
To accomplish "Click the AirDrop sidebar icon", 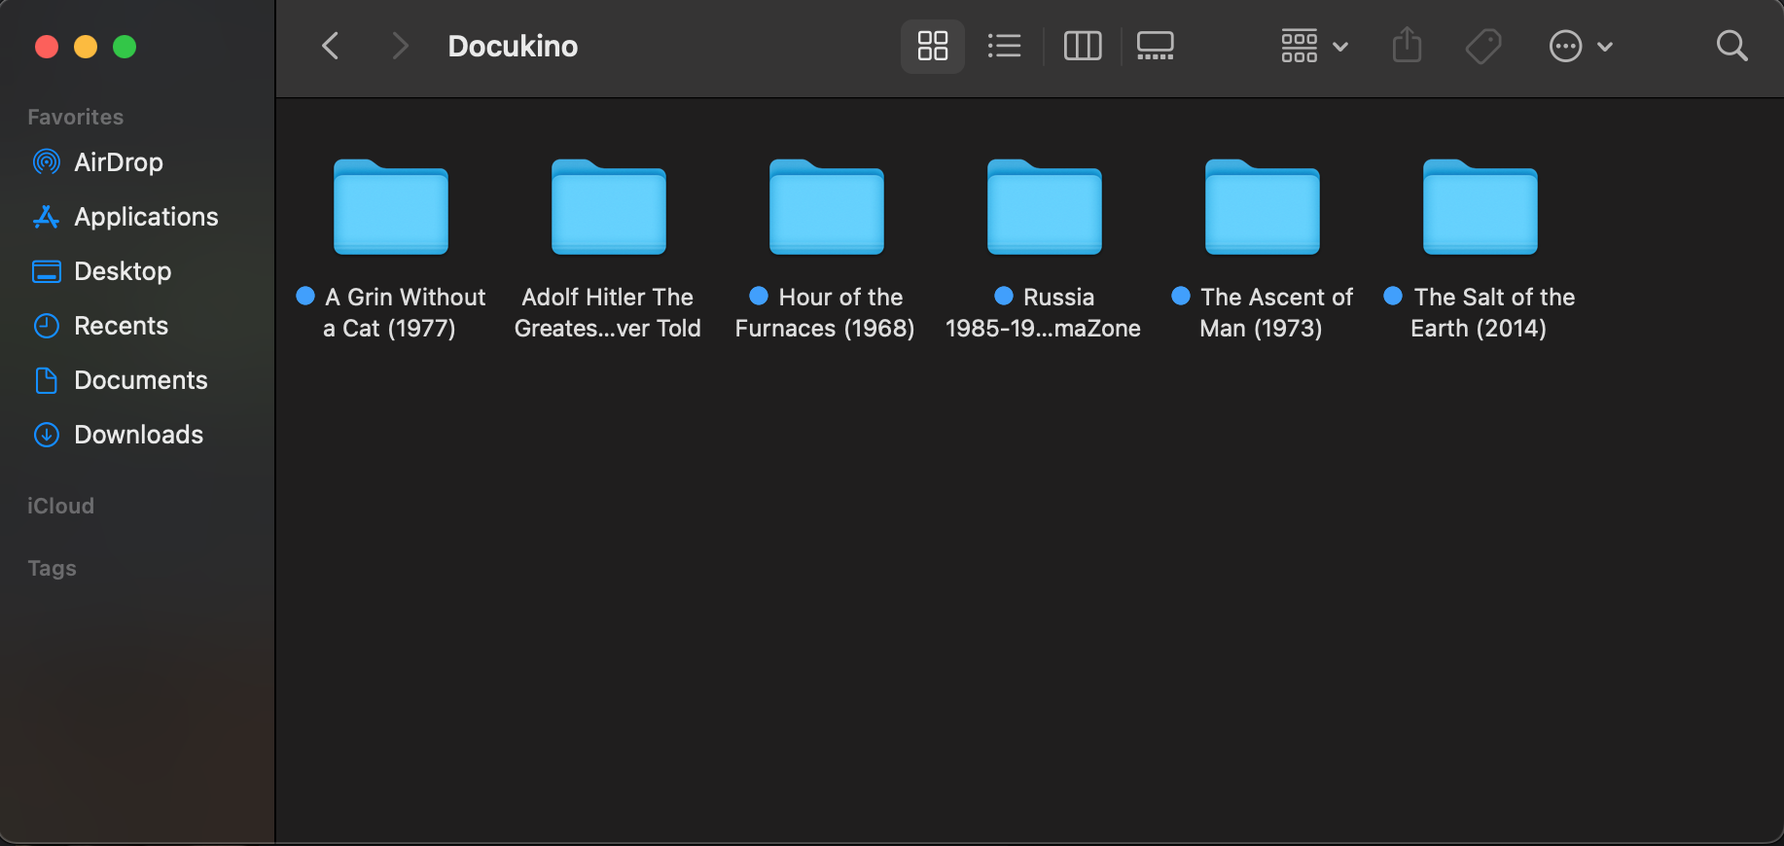I will (46, 161).
